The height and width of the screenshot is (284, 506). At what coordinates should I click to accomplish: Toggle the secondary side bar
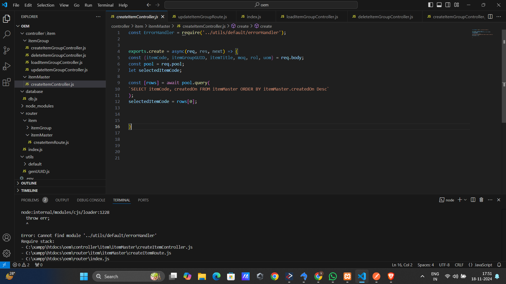coord(448,5)
